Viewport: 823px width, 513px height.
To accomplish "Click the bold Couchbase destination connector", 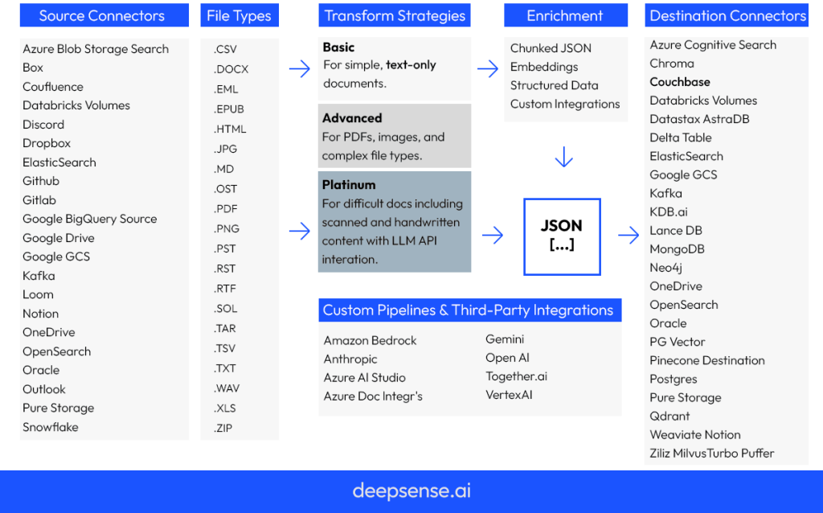I will (x=680, y=82).
